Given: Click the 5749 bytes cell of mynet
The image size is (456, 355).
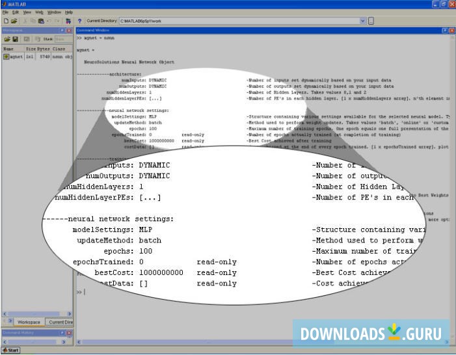Looking at the screenshot, I should (44, 57).
